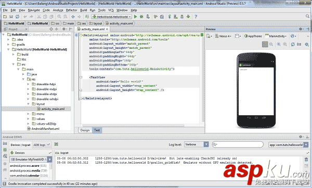Click the editor horizontal scrollbar
The height and width of the screenshot is (188, 312).
133,125
